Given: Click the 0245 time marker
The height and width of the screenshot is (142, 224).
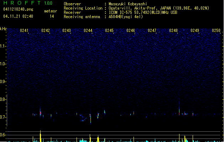Looking at the screenshot, I should pyautogui.click(x=109, y=31).
